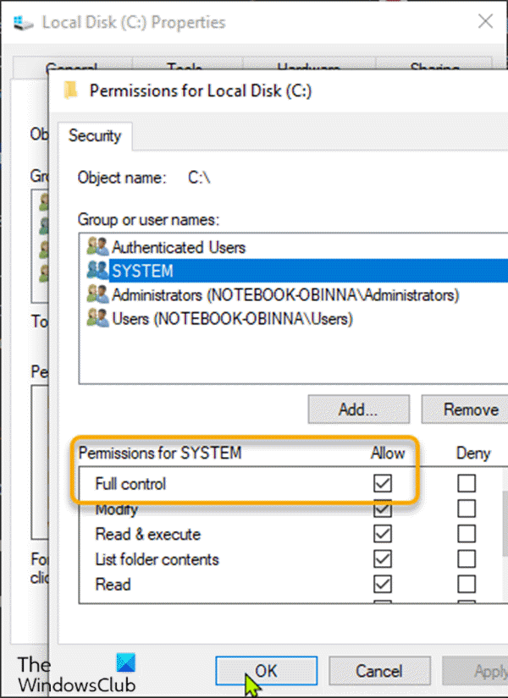Click the Remove button
The image size is (508, 698).
[x=469, y=409]
